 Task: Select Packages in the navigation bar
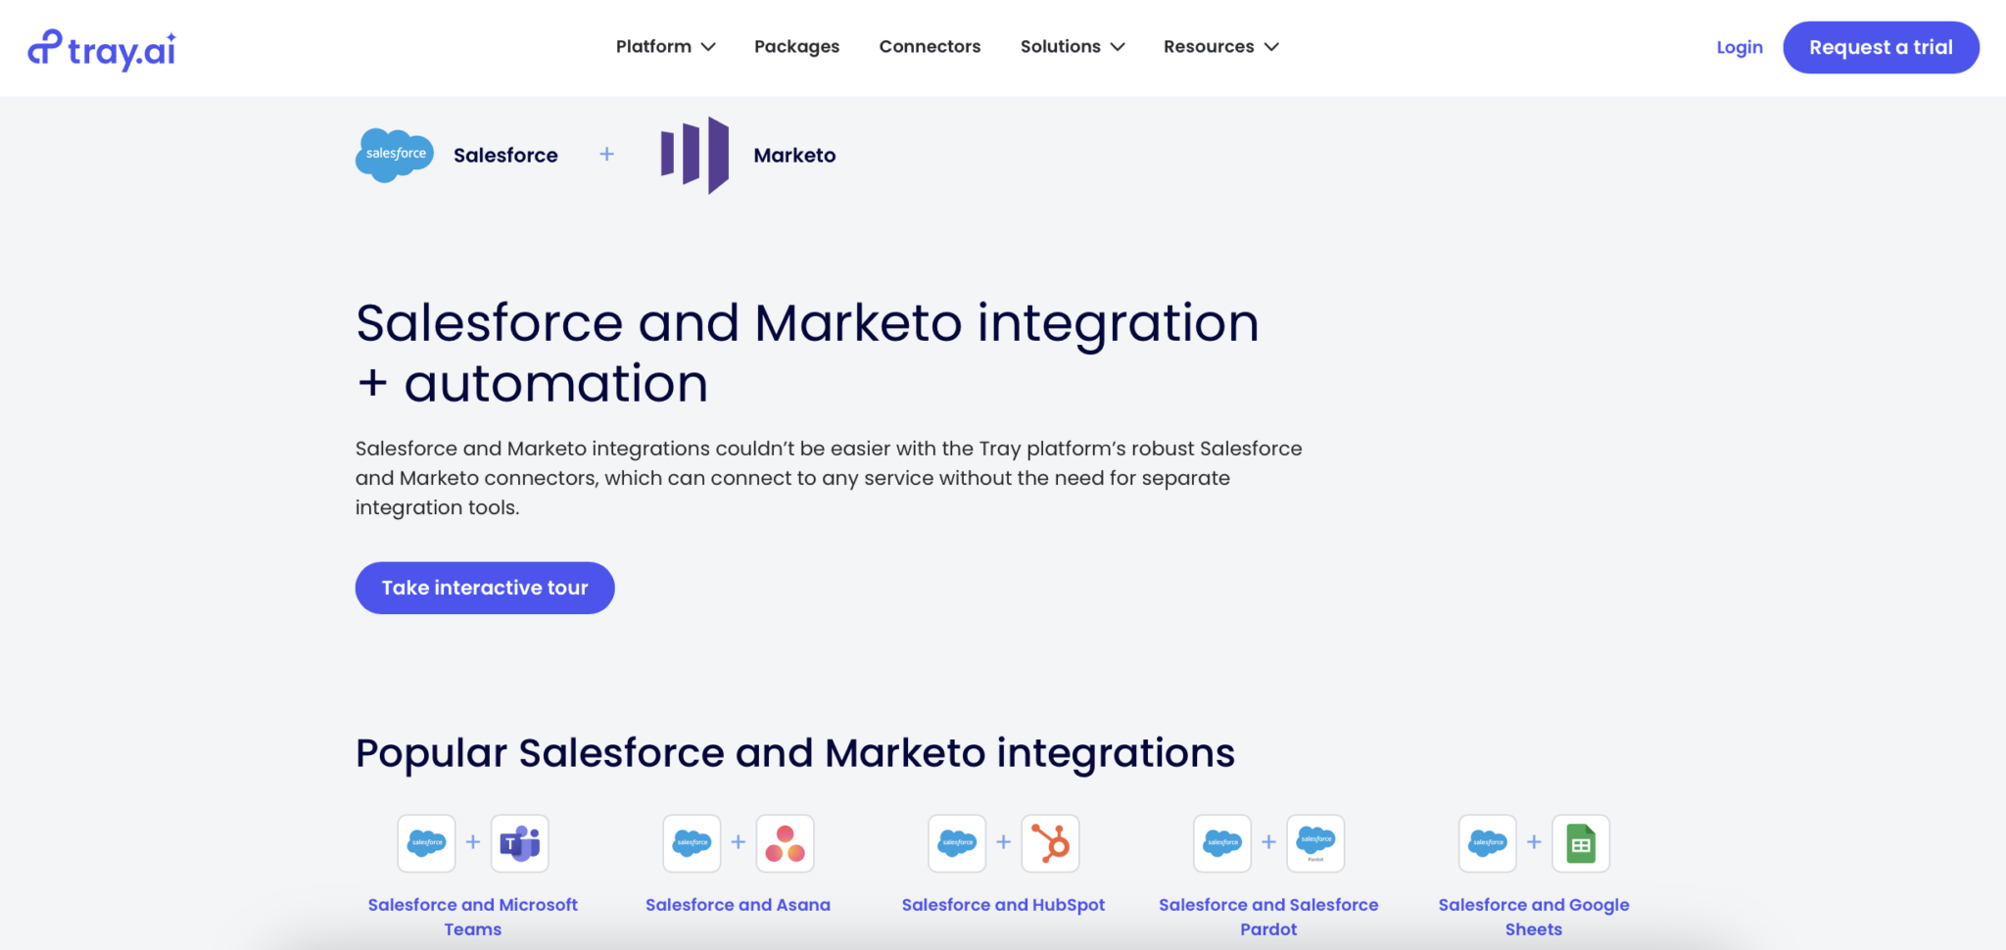click(x=796, y=46)
